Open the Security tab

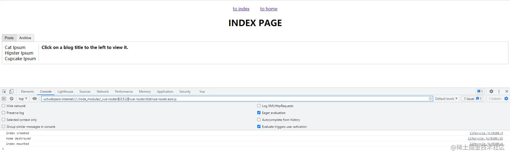pyautogui.click(x=185, y=92)
